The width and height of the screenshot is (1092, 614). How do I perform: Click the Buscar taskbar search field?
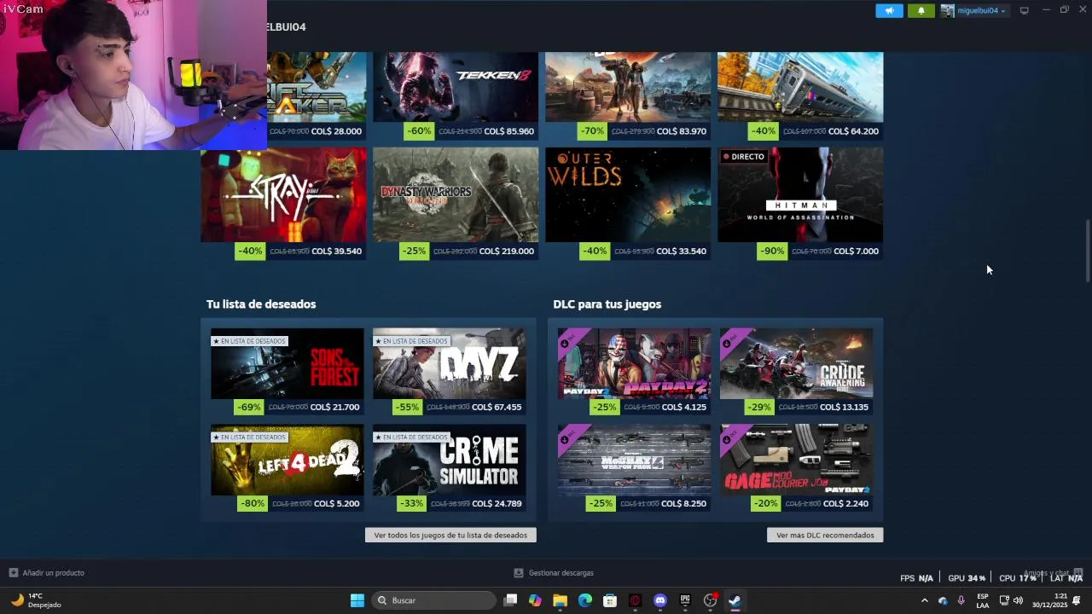click(x=434, y=600)
